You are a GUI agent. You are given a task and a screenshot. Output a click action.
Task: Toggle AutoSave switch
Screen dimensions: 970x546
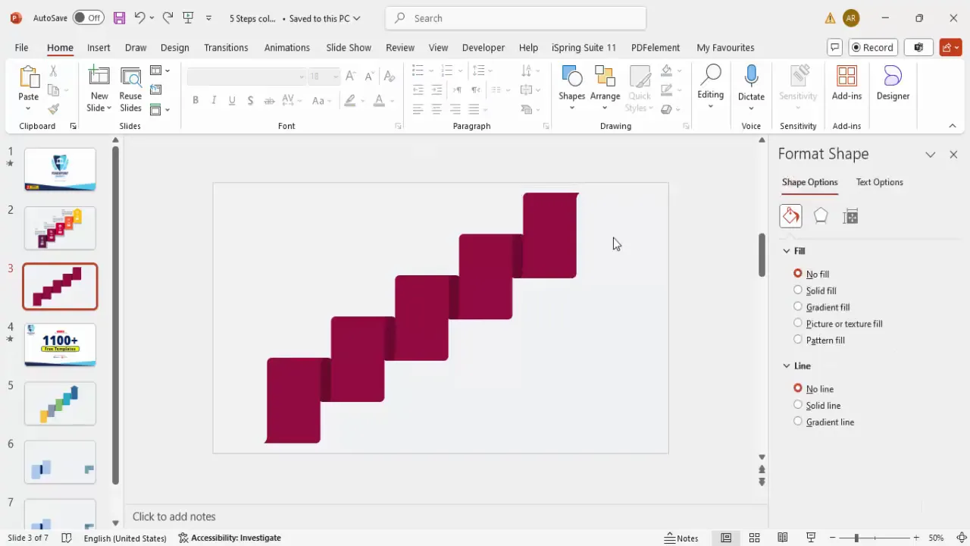point(89,17)
